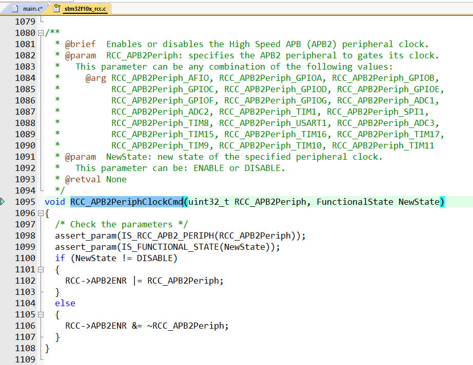Click RCC_APB2Periph_AFIO in the comment
The height and width of the screenshot is (365, 473).
160,78
